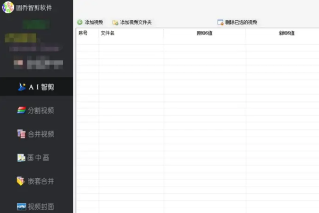The width and height of the screenshot is (319, 213).
Task: Click the 分割视频 stacked-layers icon
Action: (x=21, y=110)
